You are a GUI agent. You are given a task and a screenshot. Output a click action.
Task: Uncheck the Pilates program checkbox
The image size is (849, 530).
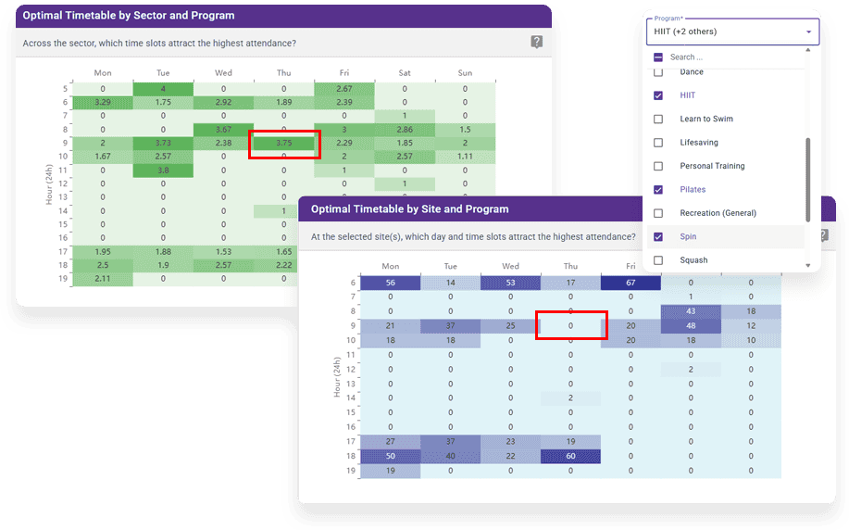658,189
